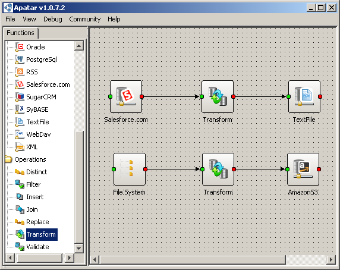The height and width of the screenshot is (270, 340).
Task: Select the AmazonS3 node on canvas
Action: click(x=303, y=169)
